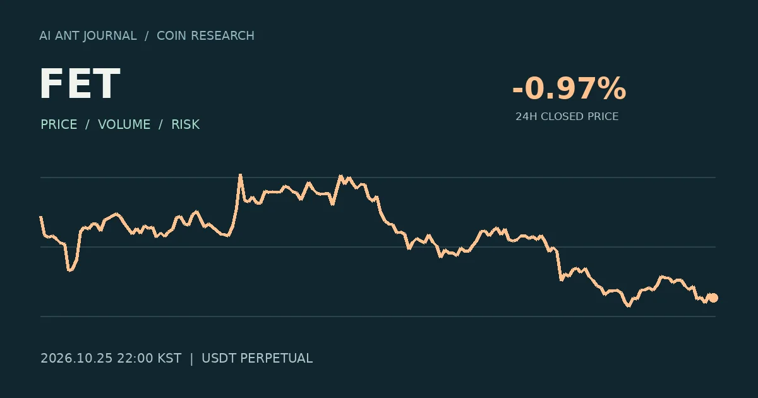Viewport: 758px width, 398px height.
Task: Click the slash separator between PRICE and VOLUME
Action: (88, 124)
